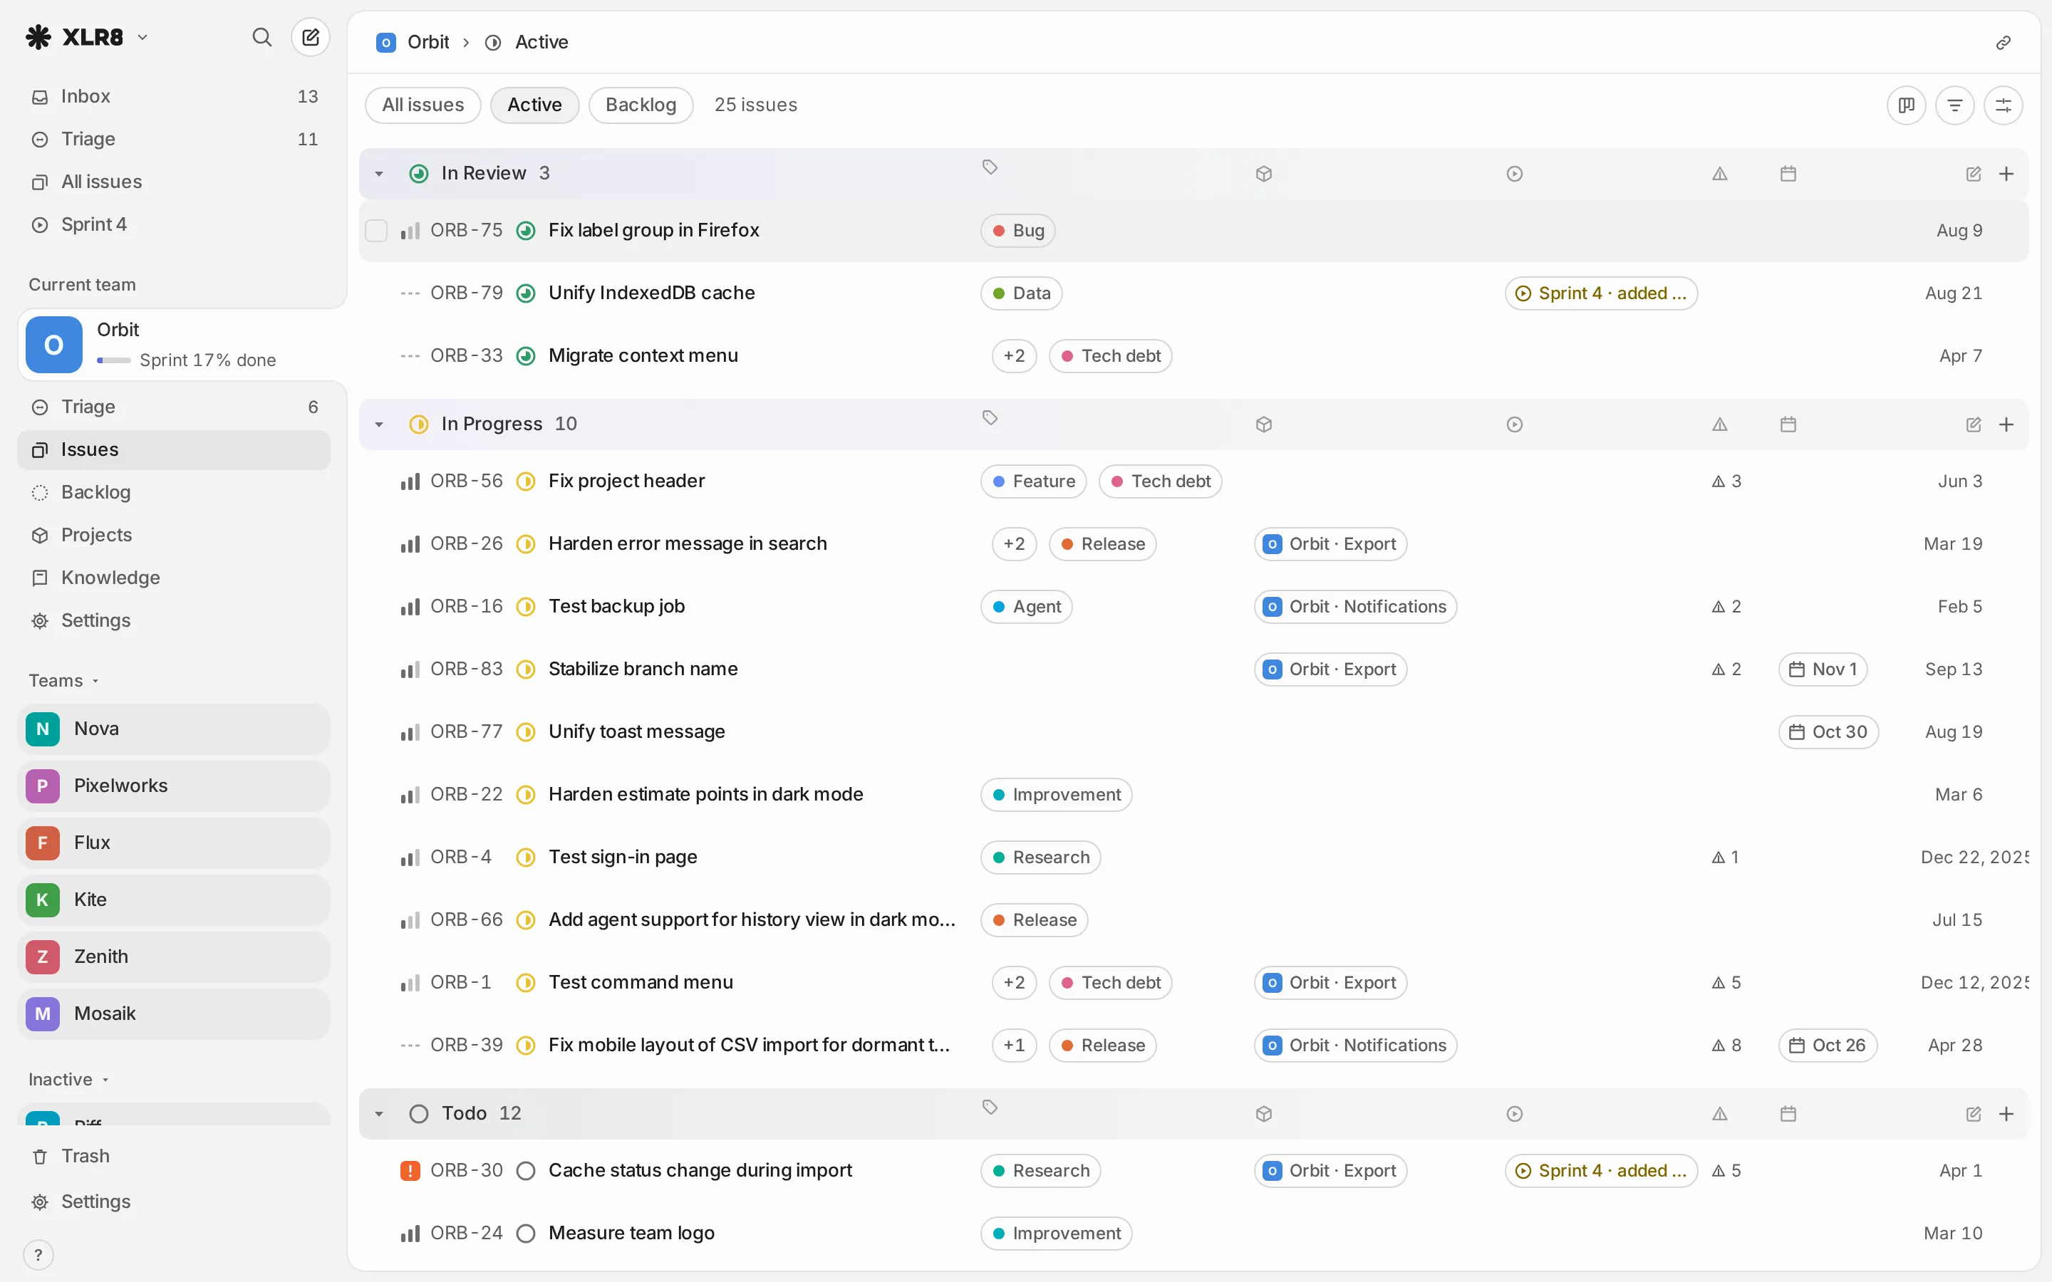Click Orbit in the breadcrumb

coord(428,43)
